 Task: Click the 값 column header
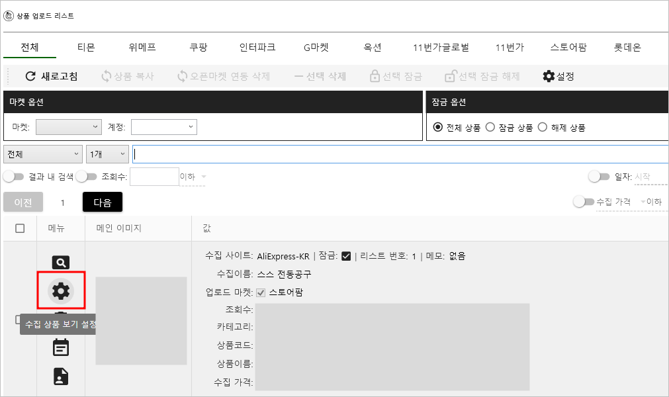coord(207,228)
